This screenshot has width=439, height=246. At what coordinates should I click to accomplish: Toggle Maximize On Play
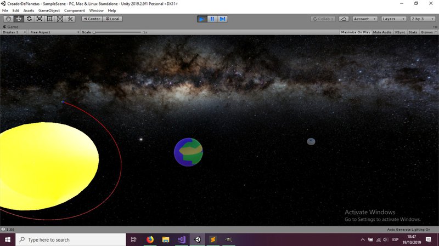356,32
